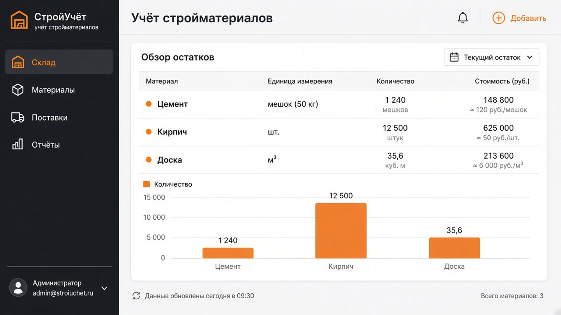This screenshot has height=315, width=561.
Task: Select the Кирпич name in the table
Action: (172, 132)
